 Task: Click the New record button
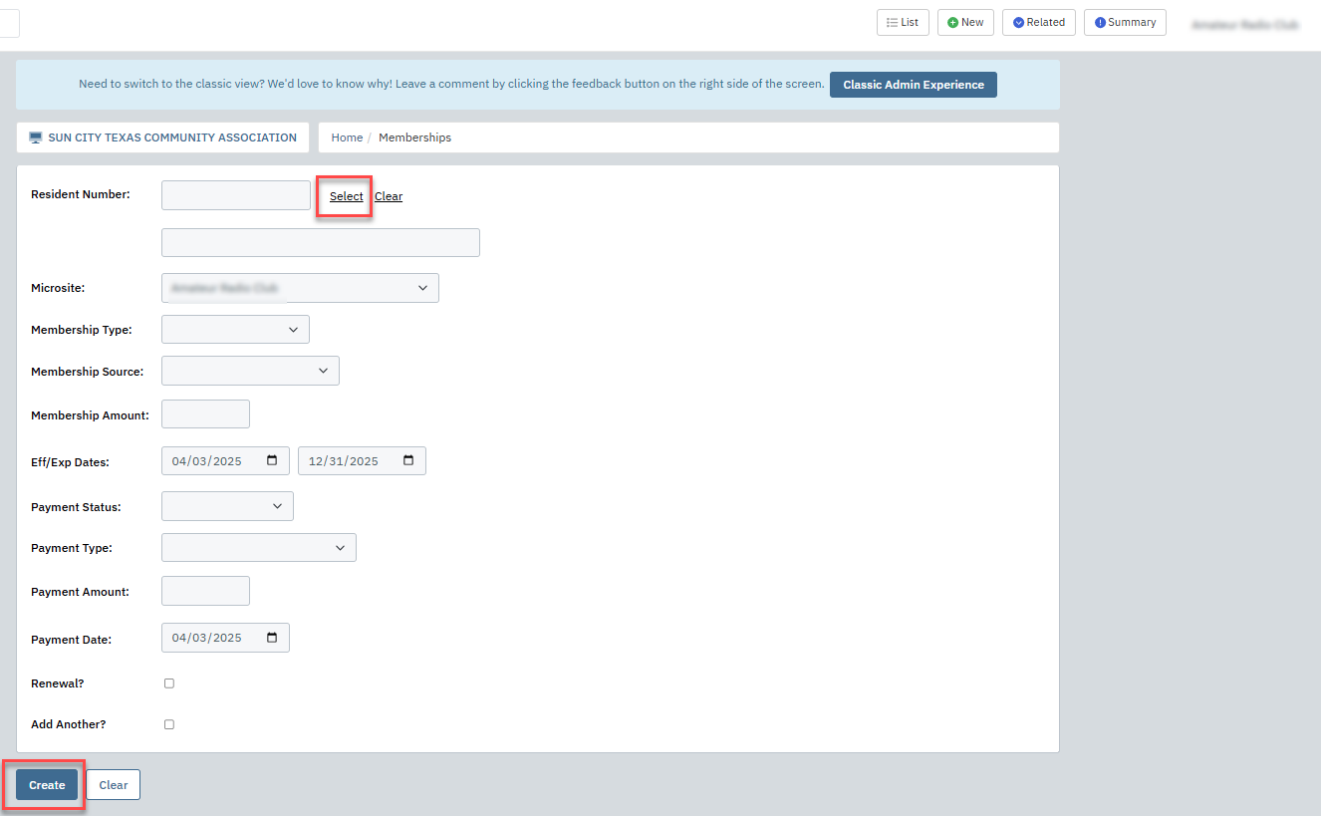[965, 22]
